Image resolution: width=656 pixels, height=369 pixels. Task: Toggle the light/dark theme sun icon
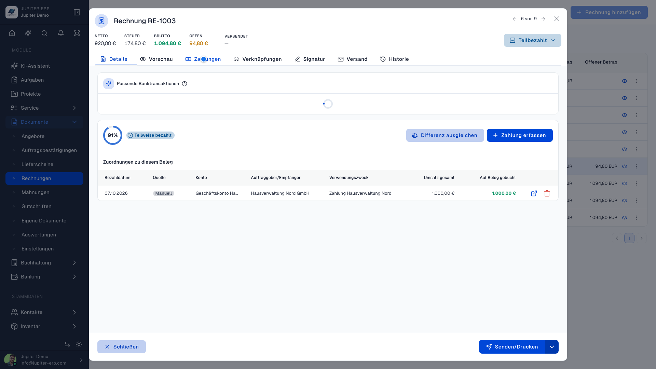(x=79, y=344)
